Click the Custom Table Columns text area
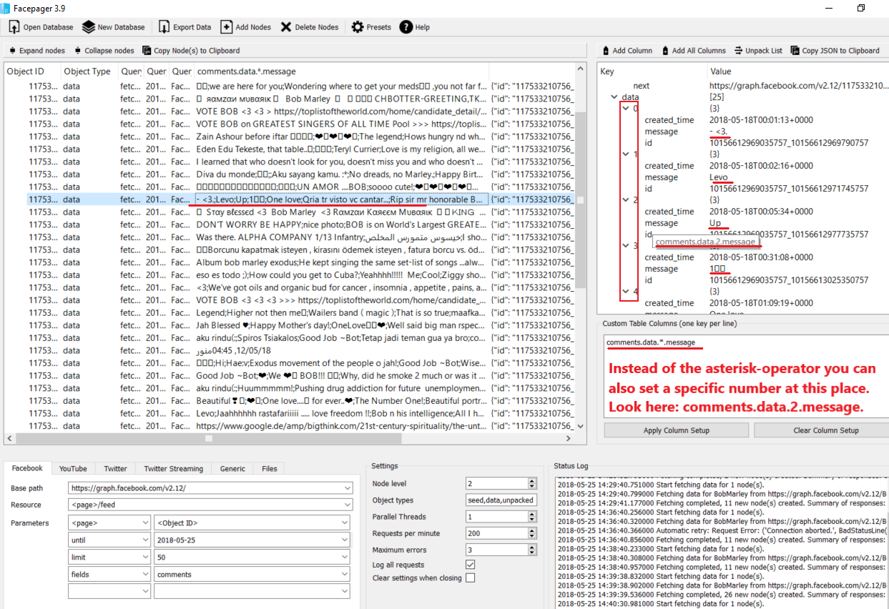Viewport: 889px width, 609px height. [x=746, y=375]
